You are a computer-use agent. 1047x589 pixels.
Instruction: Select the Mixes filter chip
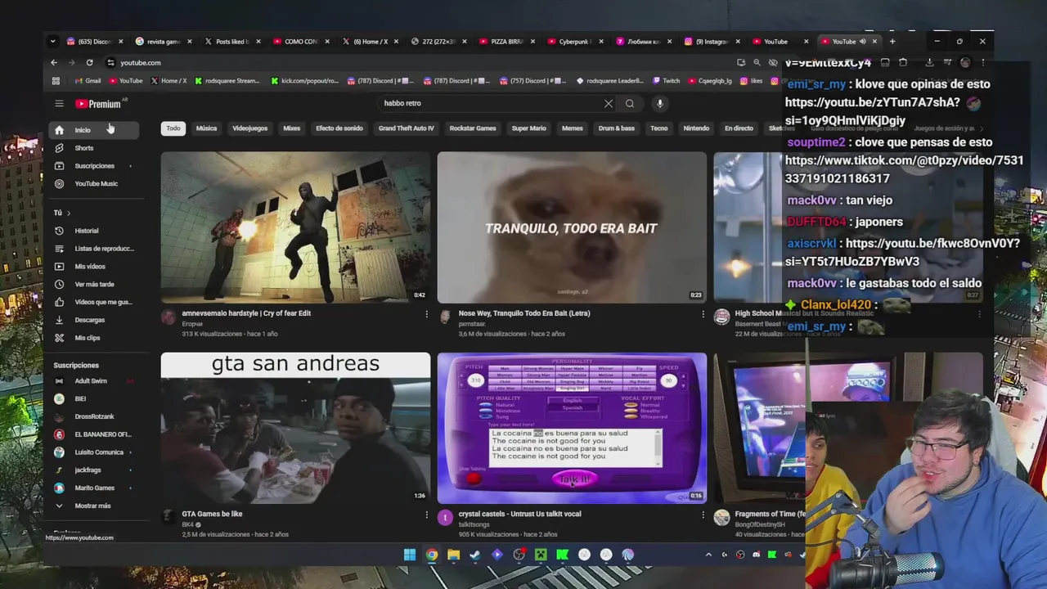(292, 128)
